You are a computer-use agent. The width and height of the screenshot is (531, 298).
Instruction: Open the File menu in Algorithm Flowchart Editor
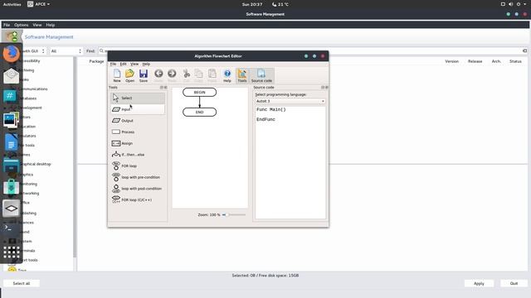(113, 64)
